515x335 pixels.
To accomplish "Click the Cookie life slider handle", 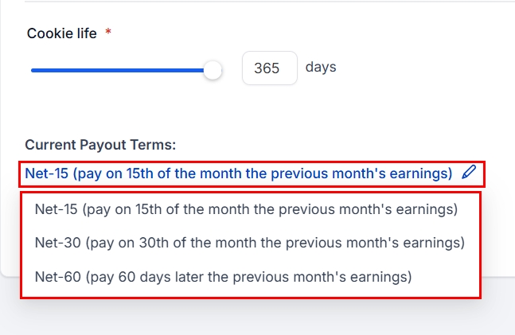I will point(213,70).
